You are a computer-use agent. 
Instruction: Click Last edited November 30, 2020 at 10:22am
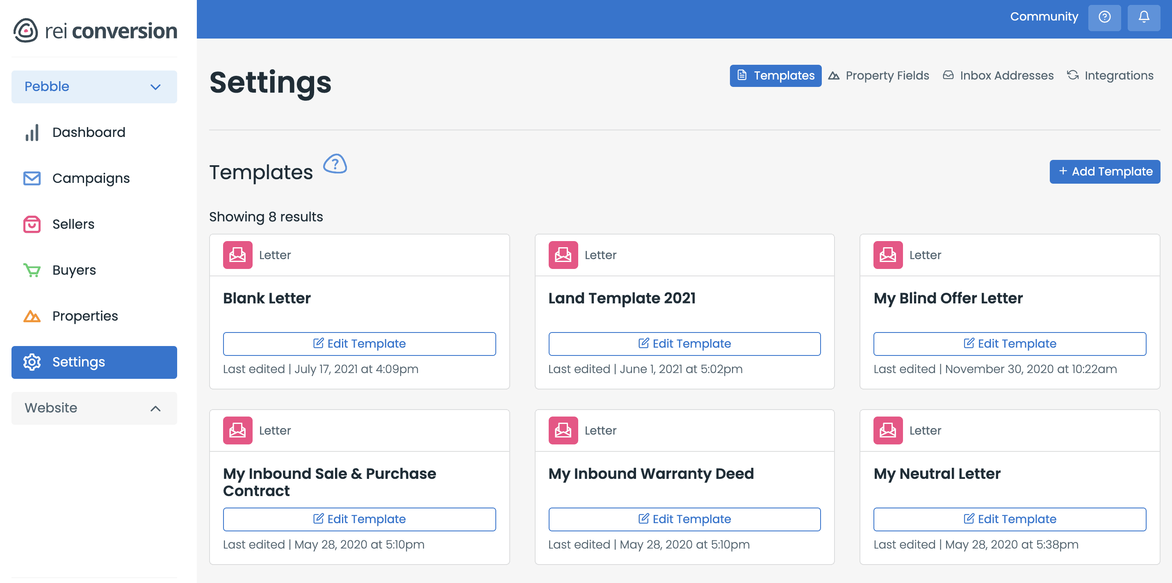click(995, 369)
